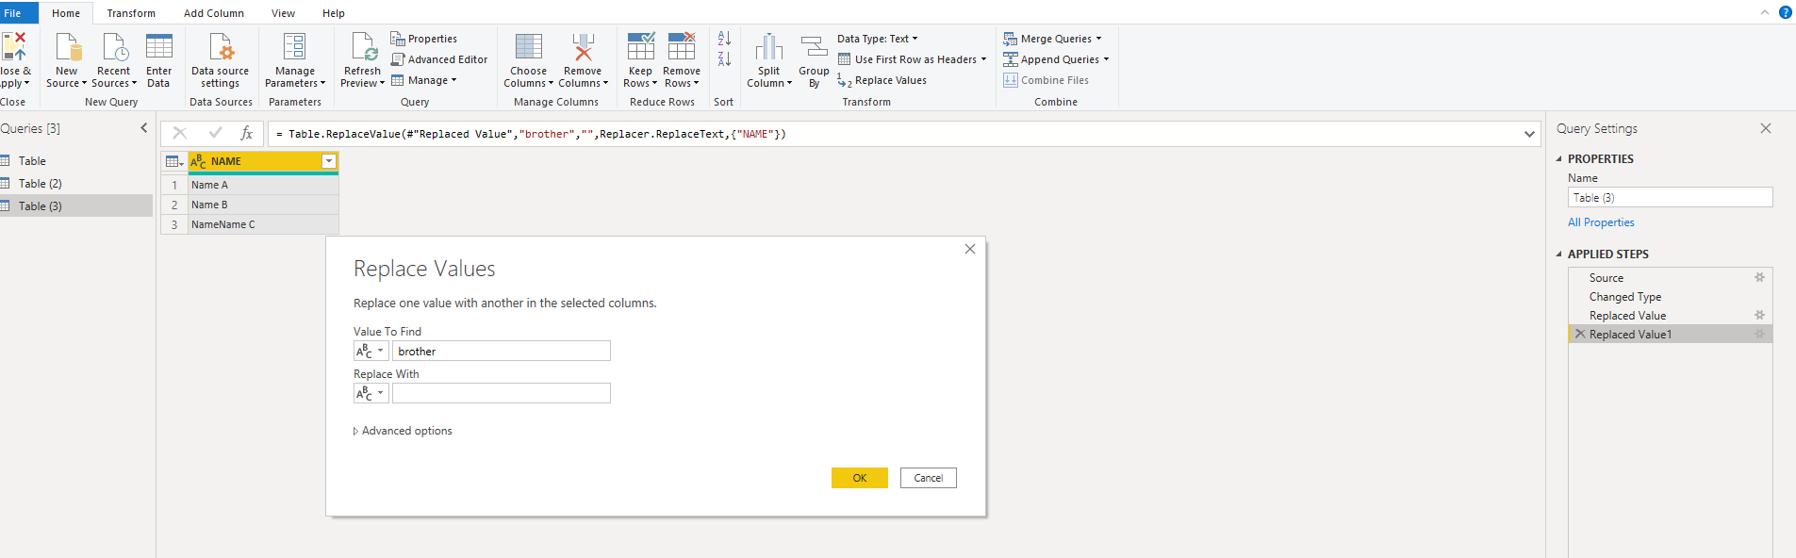
Task: Sort ascending A to Z
Action: pyautogui.click(x=724, y=39)
